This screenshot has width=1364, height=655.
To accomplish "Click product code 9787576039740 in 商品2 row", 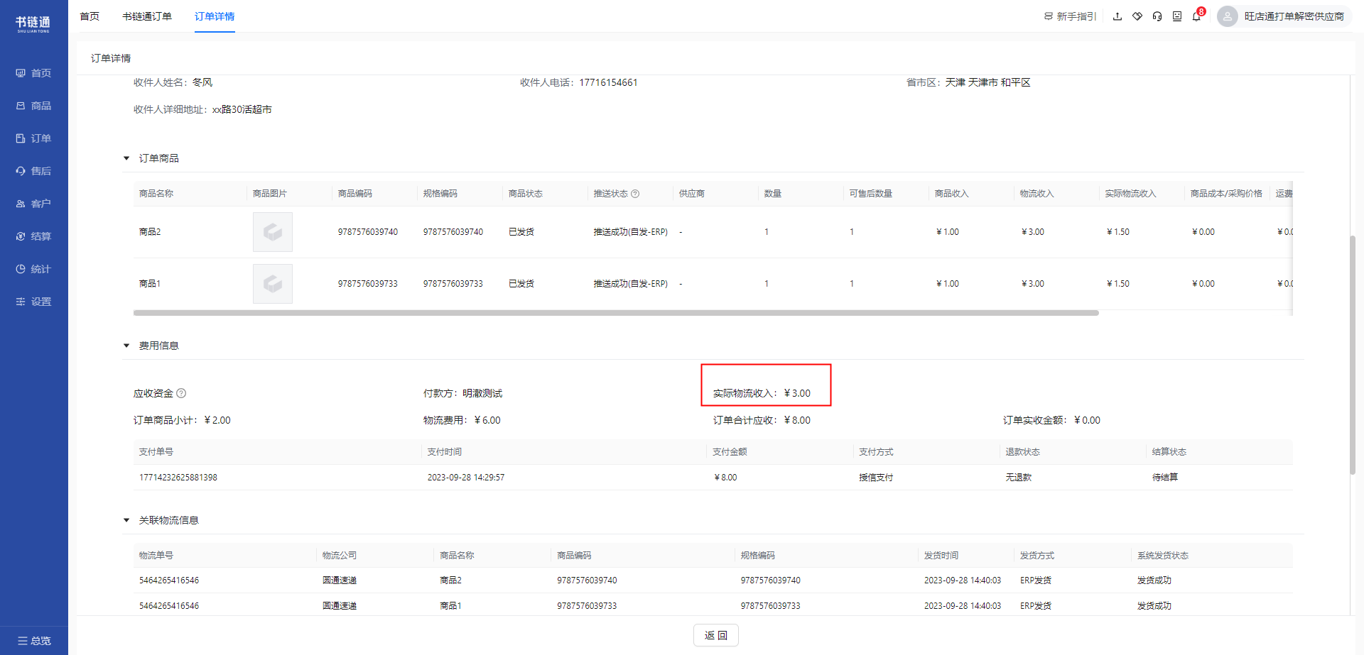I will [368, 232].
